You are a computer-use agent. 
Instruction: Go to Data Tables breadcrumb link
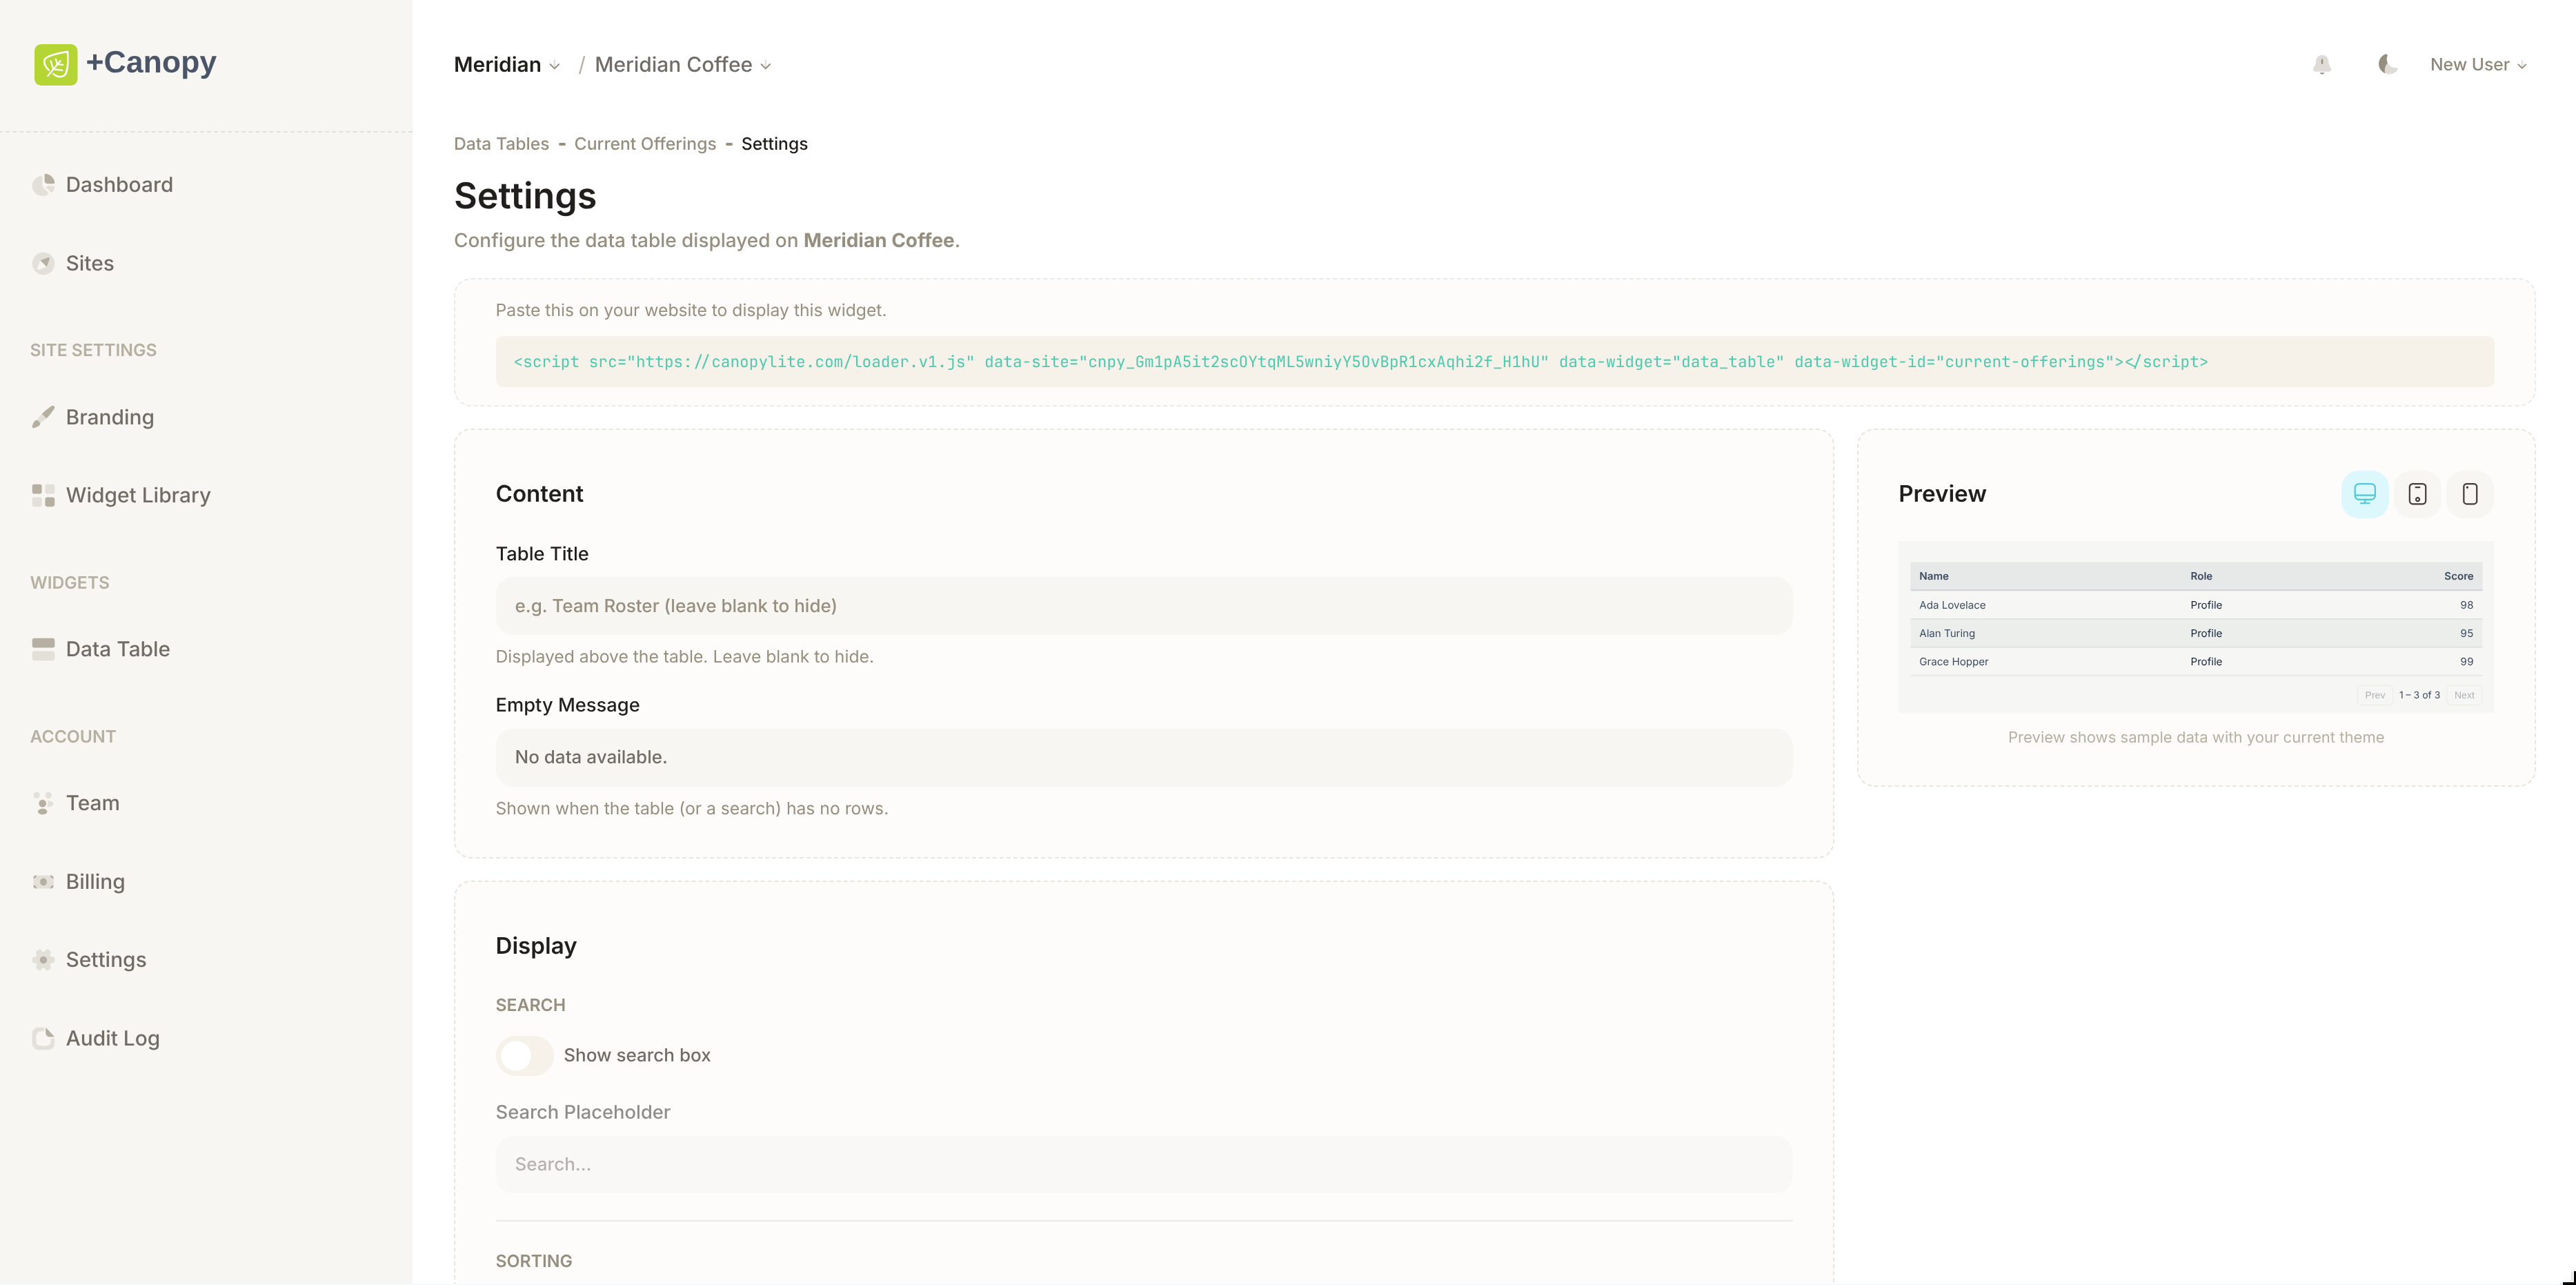coord(501,144)
